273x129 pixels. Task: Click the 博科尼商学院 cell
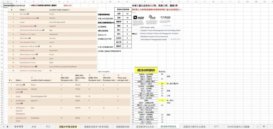point(103,31)
